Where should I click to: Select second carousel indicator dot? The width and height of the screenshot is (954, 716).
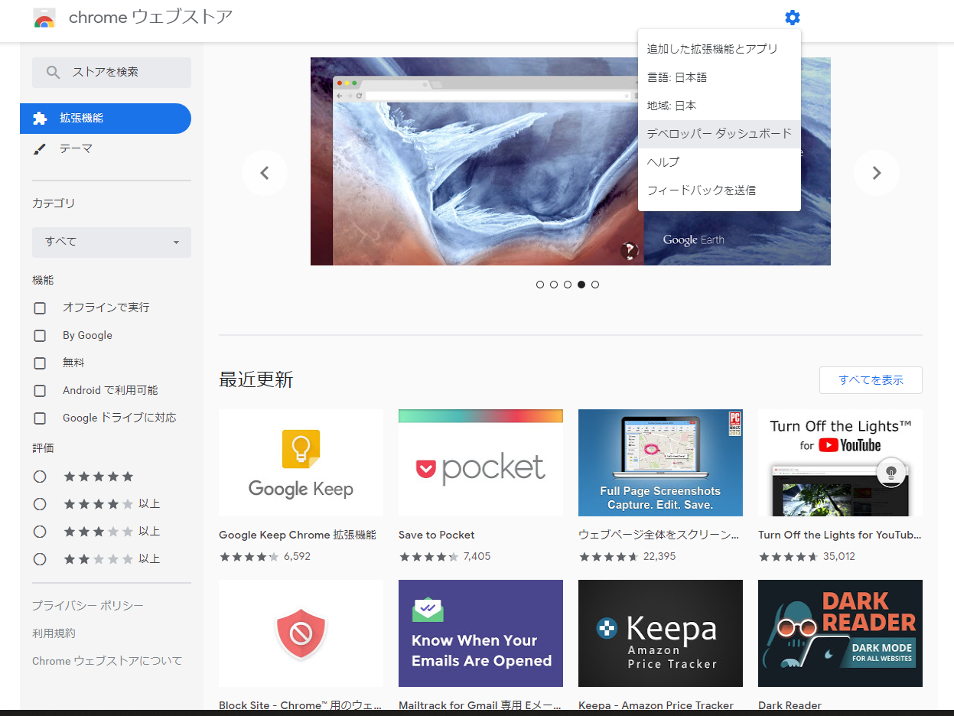pos(554,285)
